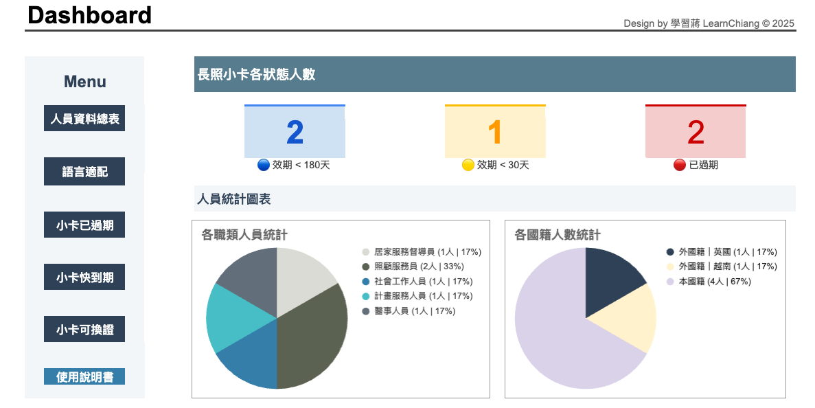Viewport: 815px width, 408px height.
Task: Click the 本國籍 legend color swatch
Action: point(670,282)
